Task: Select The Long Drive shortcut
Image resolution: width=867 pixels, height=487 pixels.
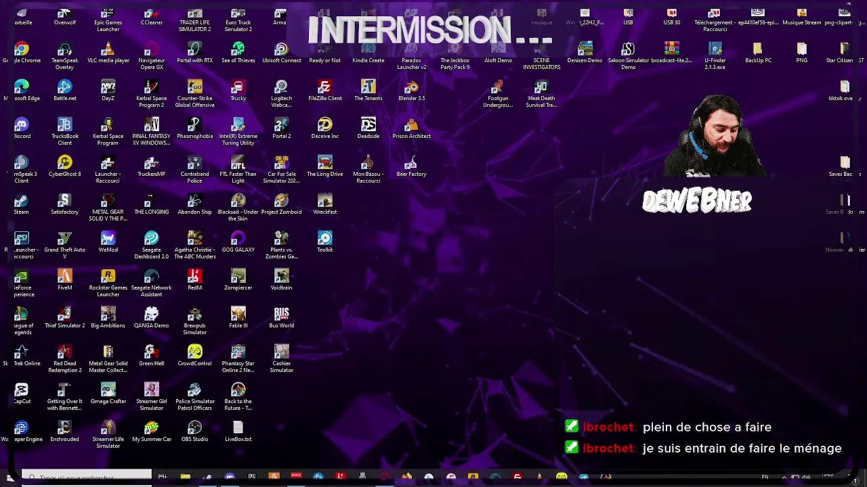Action: (x=324, y=166)
